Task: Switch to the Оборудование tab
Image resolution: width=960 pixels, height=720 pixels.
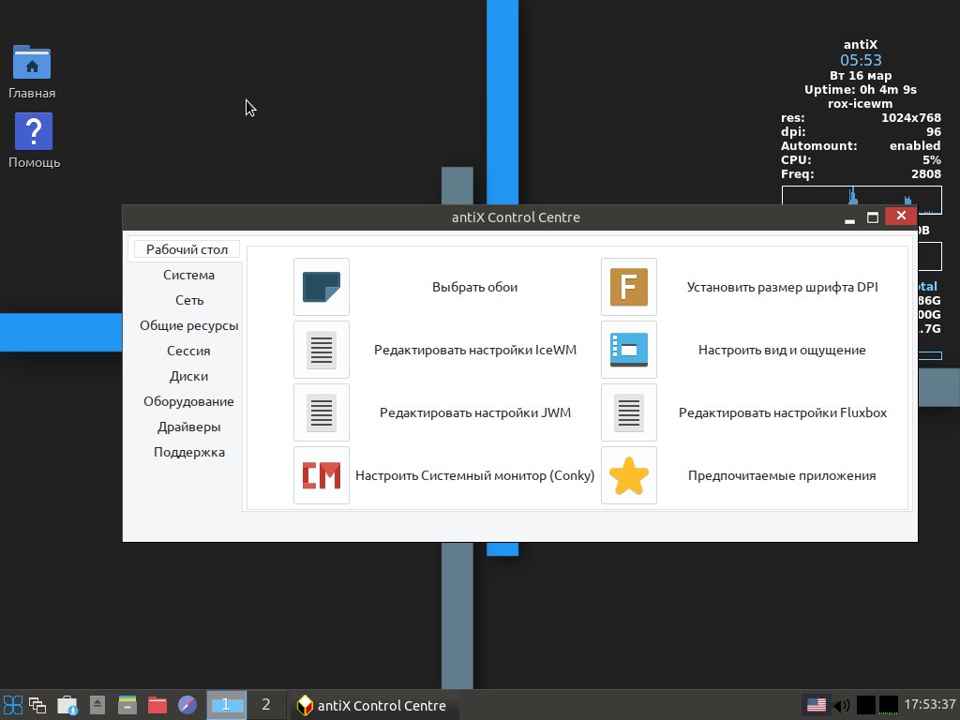Action: tap(188, 401)
